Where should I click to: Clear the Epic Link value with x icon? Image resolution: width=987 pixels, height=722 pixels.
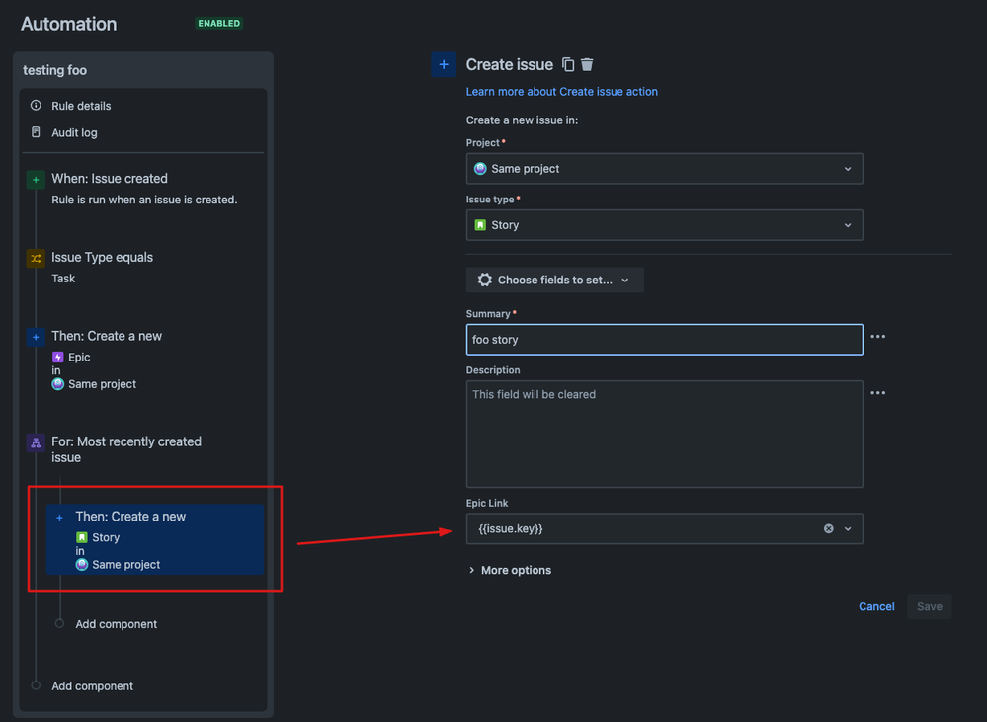(829, 528)
